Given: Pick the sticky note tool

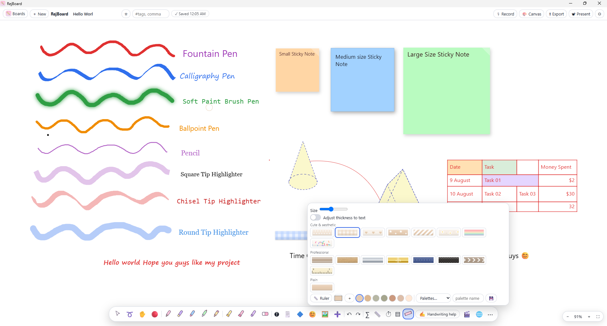Looking at the screenshot, I should [x=288, y=314].
